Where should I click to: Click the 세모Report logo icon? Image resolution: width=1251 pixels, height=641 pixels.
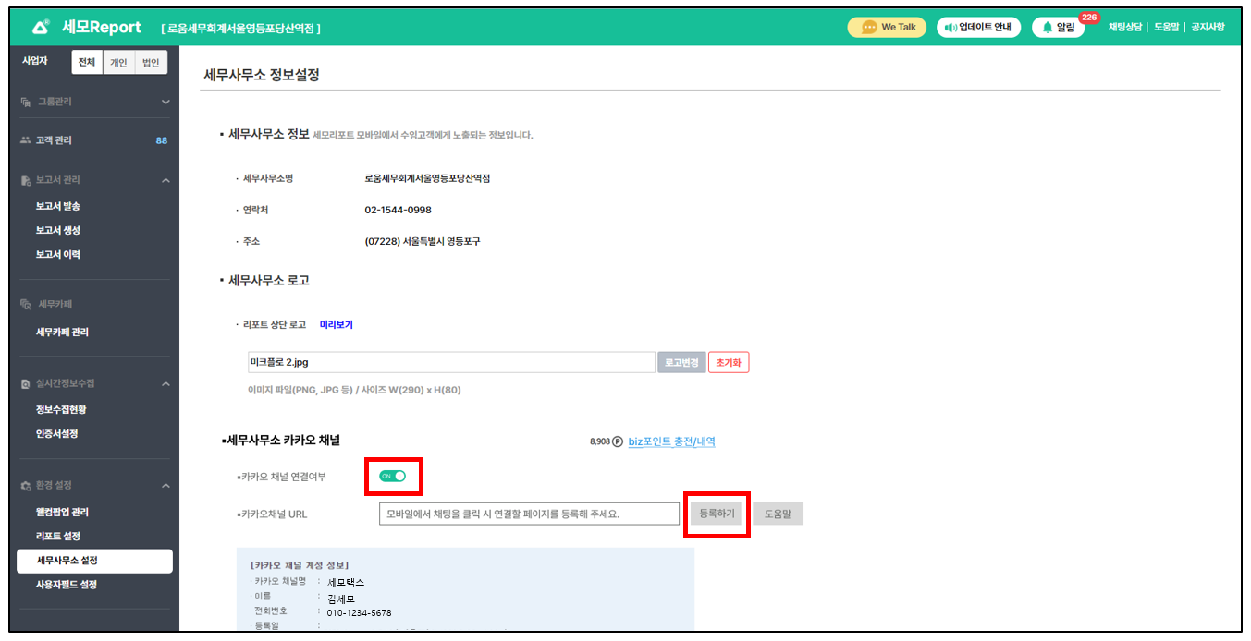pyautogui.click(x=40, y=27)
